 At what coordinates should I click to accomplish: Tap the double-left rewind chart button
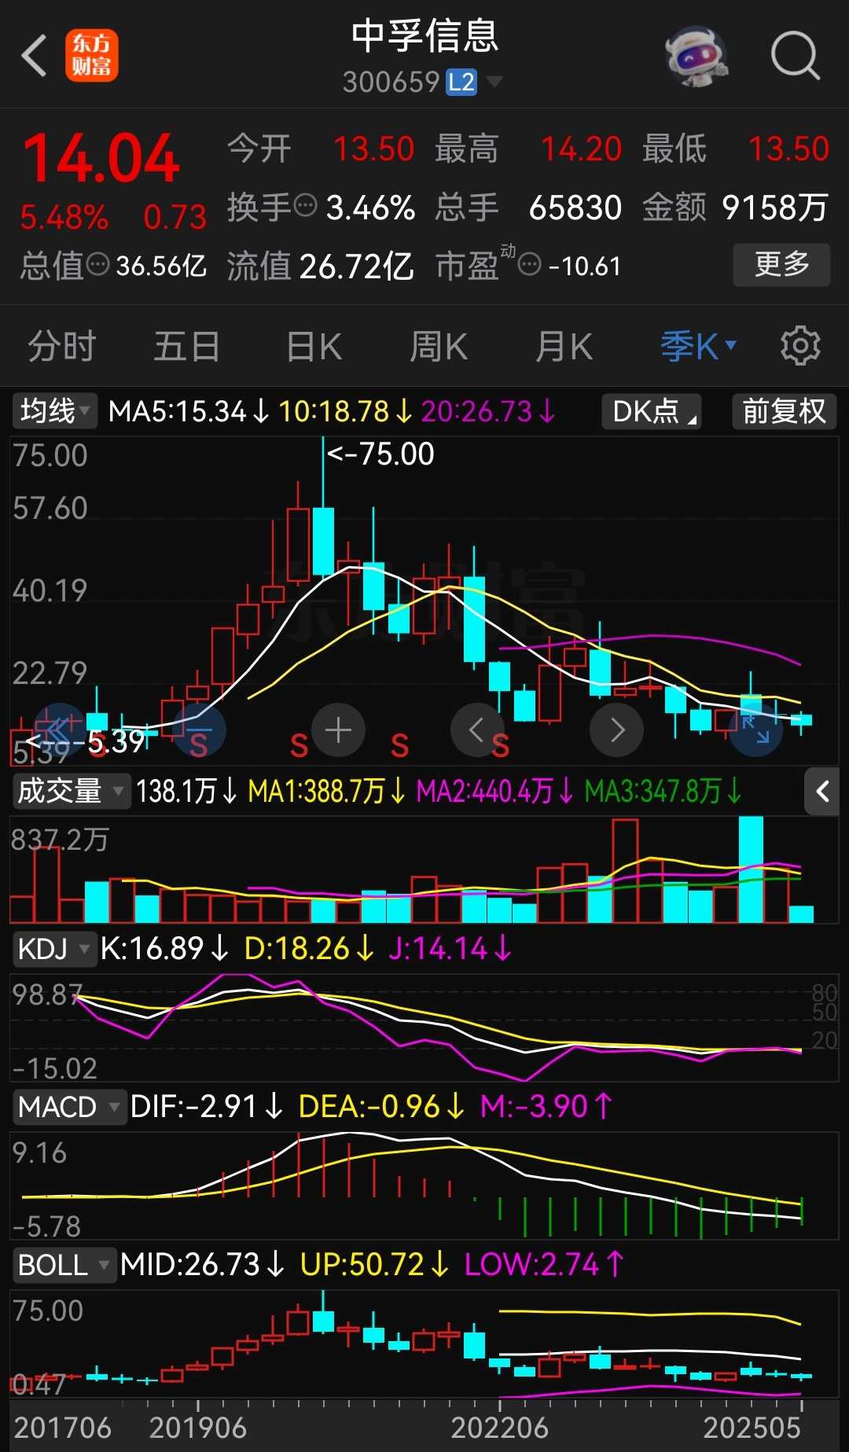tap(59, 730)
